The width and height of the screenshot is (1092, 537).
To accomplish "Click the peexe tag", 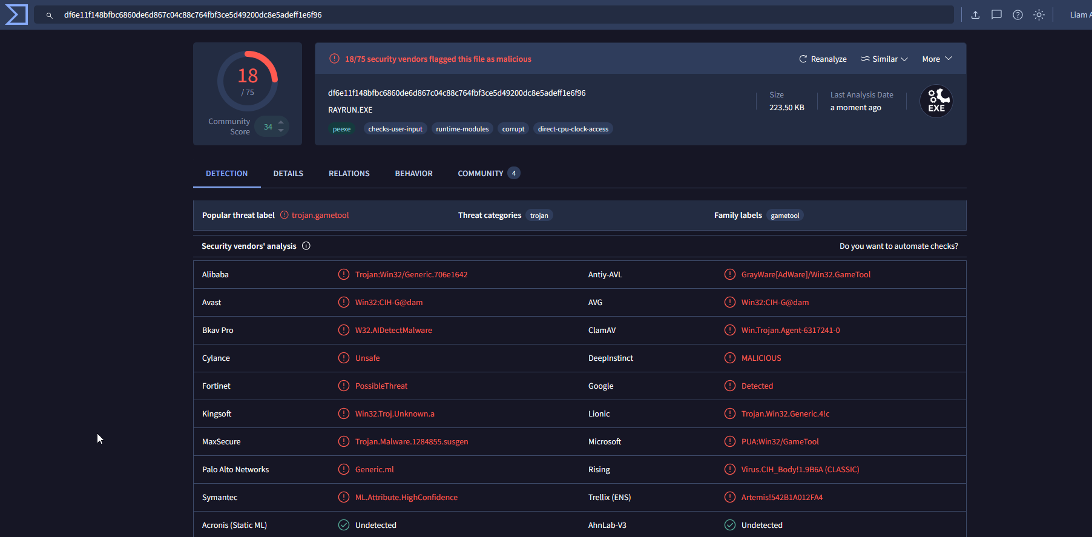I will point(341,129).
